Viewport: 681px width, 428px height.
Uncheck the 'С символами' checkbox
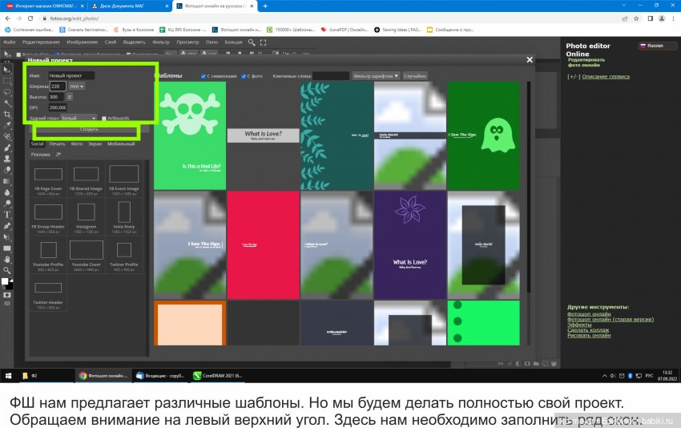[x=202, y=76]
